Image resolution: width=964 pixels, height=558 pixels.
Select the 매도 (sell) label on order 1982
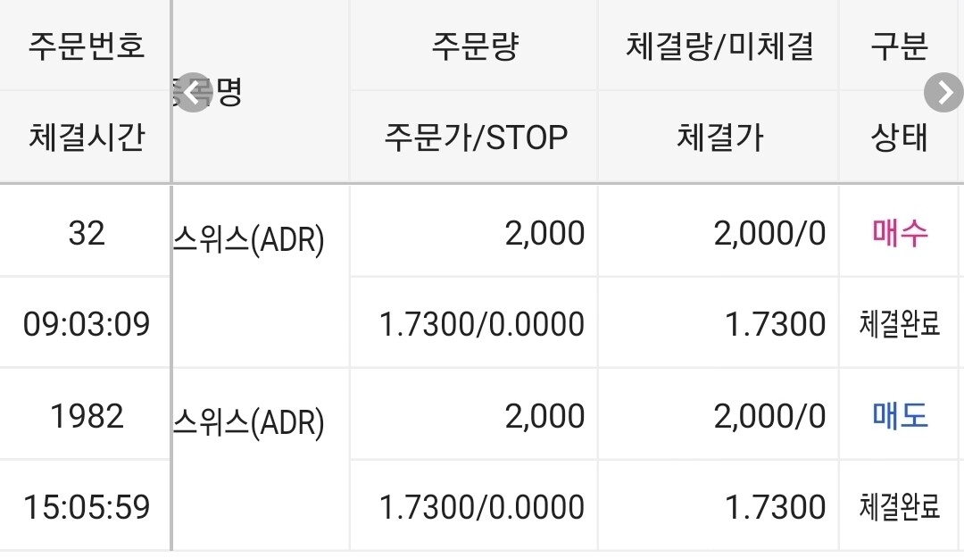(900, 413)
